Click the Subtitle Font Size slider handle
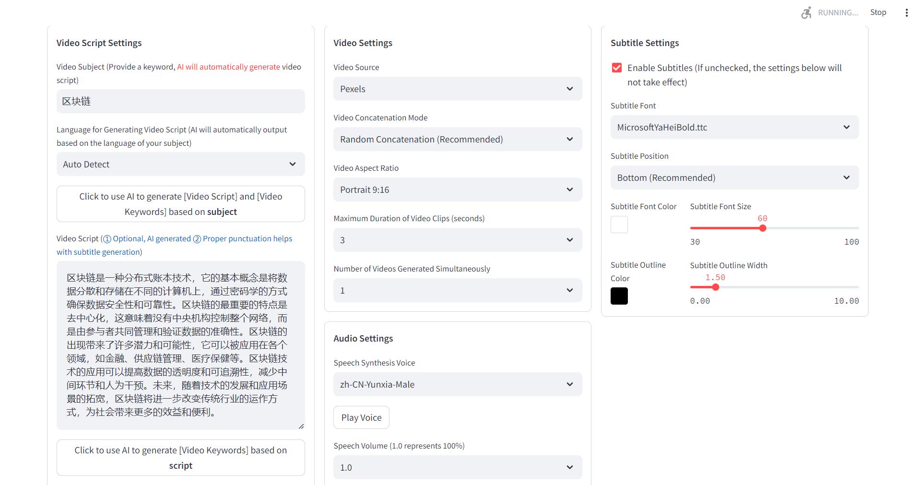Screen dimensions: 920x485 [763, 228]
